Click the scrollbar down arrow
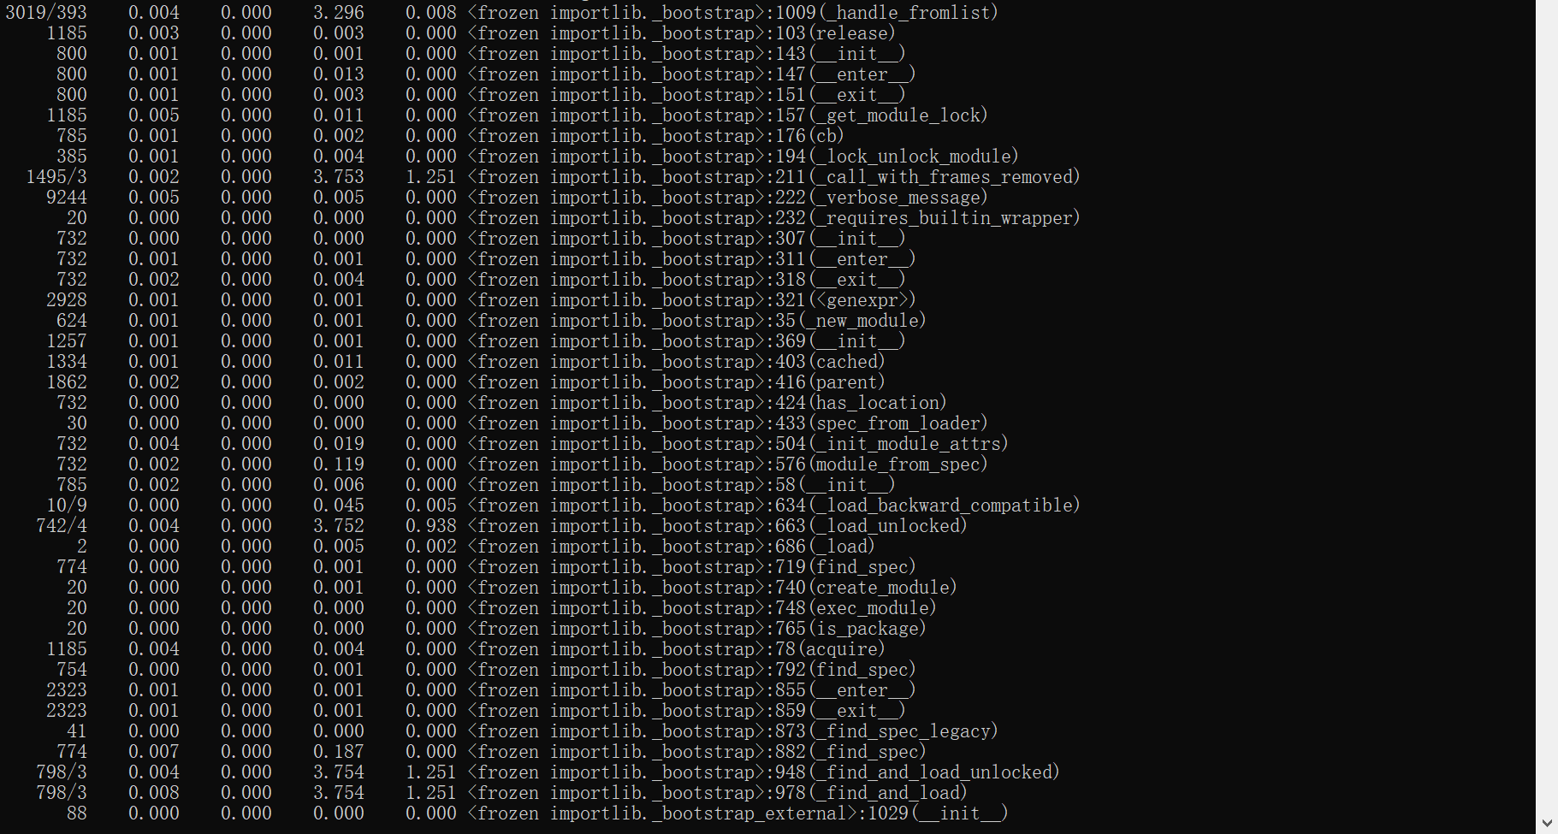Viewport: 1558px width, 834px height. tap(1546, 823)
